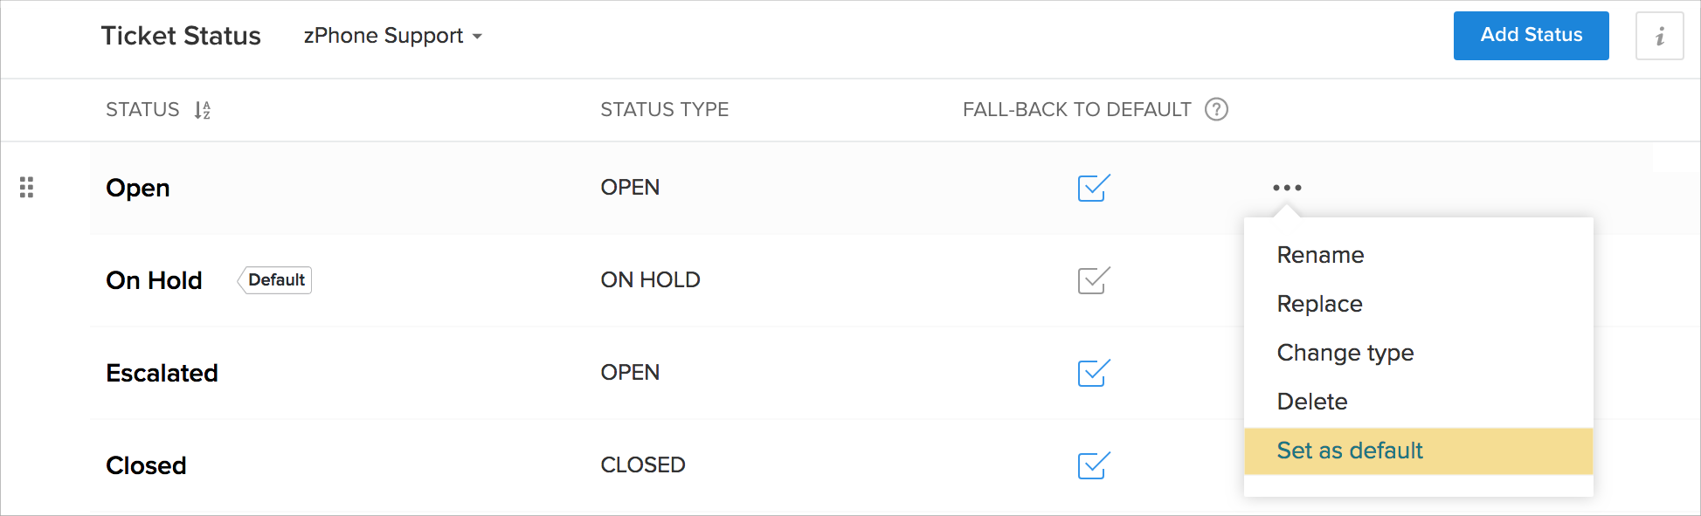Expand the zPhone Support department dropdown
The image size is (1701, 516).
coord(393,36)
